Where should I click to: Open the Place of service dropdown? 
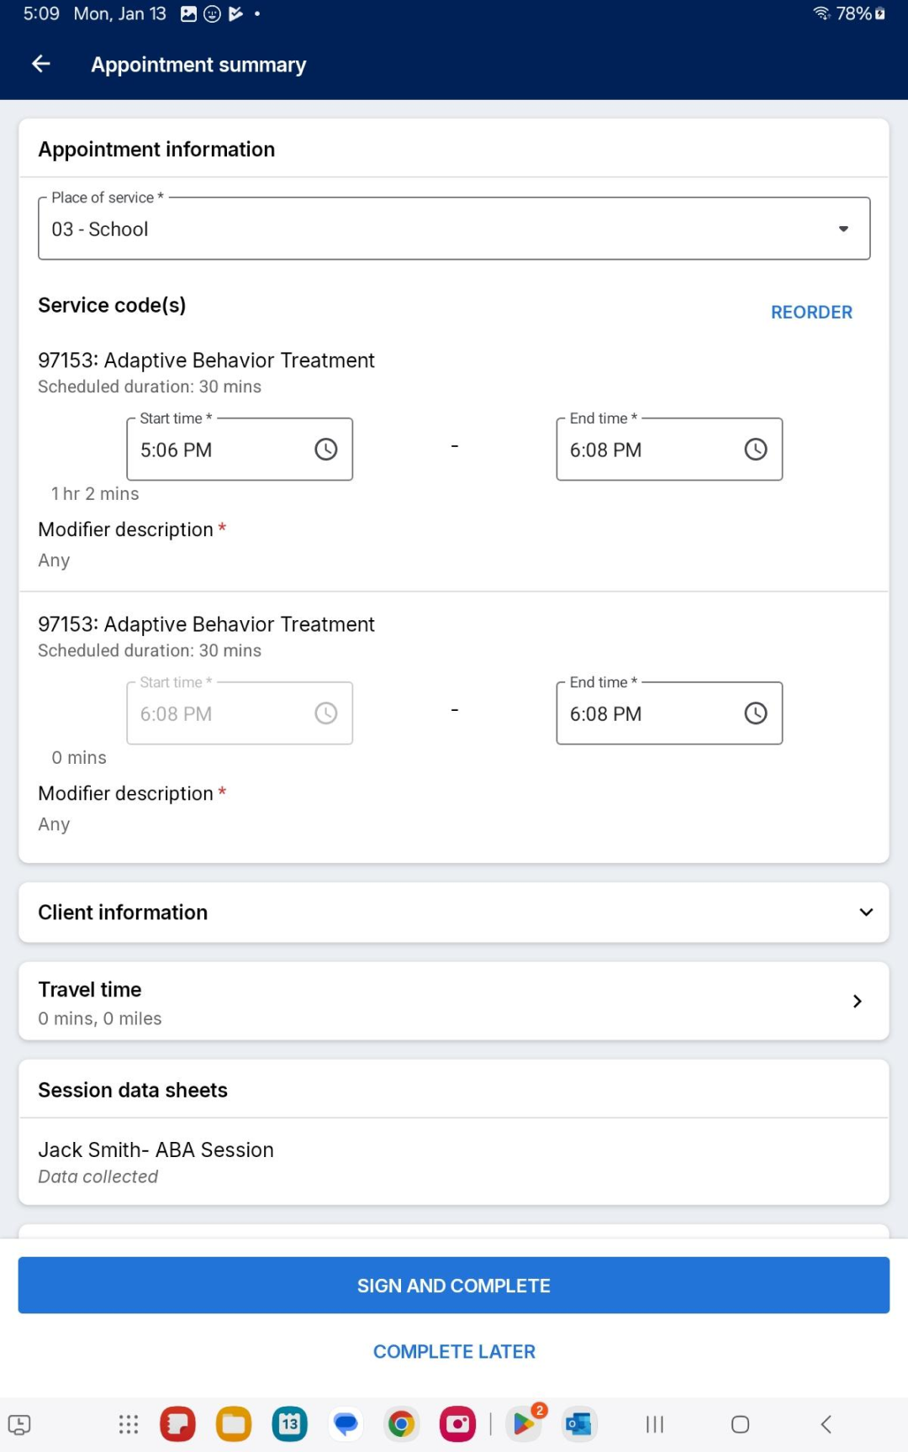tap(454, 229)
